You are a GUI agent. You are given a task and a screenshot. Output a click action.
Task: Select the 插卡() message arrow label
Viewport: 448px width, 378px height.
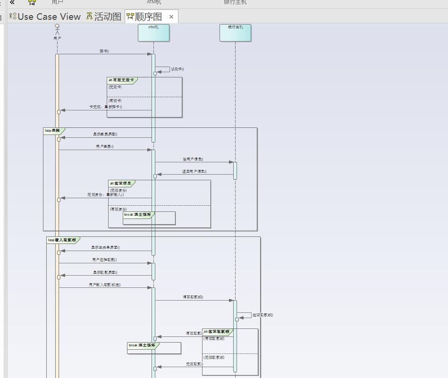click(104, 51)
